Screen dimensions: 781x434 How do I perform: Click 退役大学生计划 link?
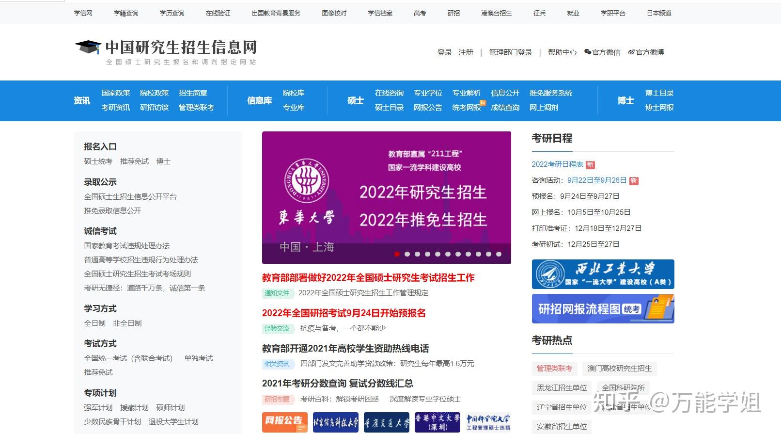173,422
